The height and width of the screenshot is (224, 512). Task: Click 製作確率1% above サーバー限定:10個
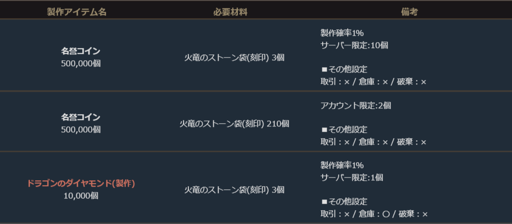tap(342, 33)
